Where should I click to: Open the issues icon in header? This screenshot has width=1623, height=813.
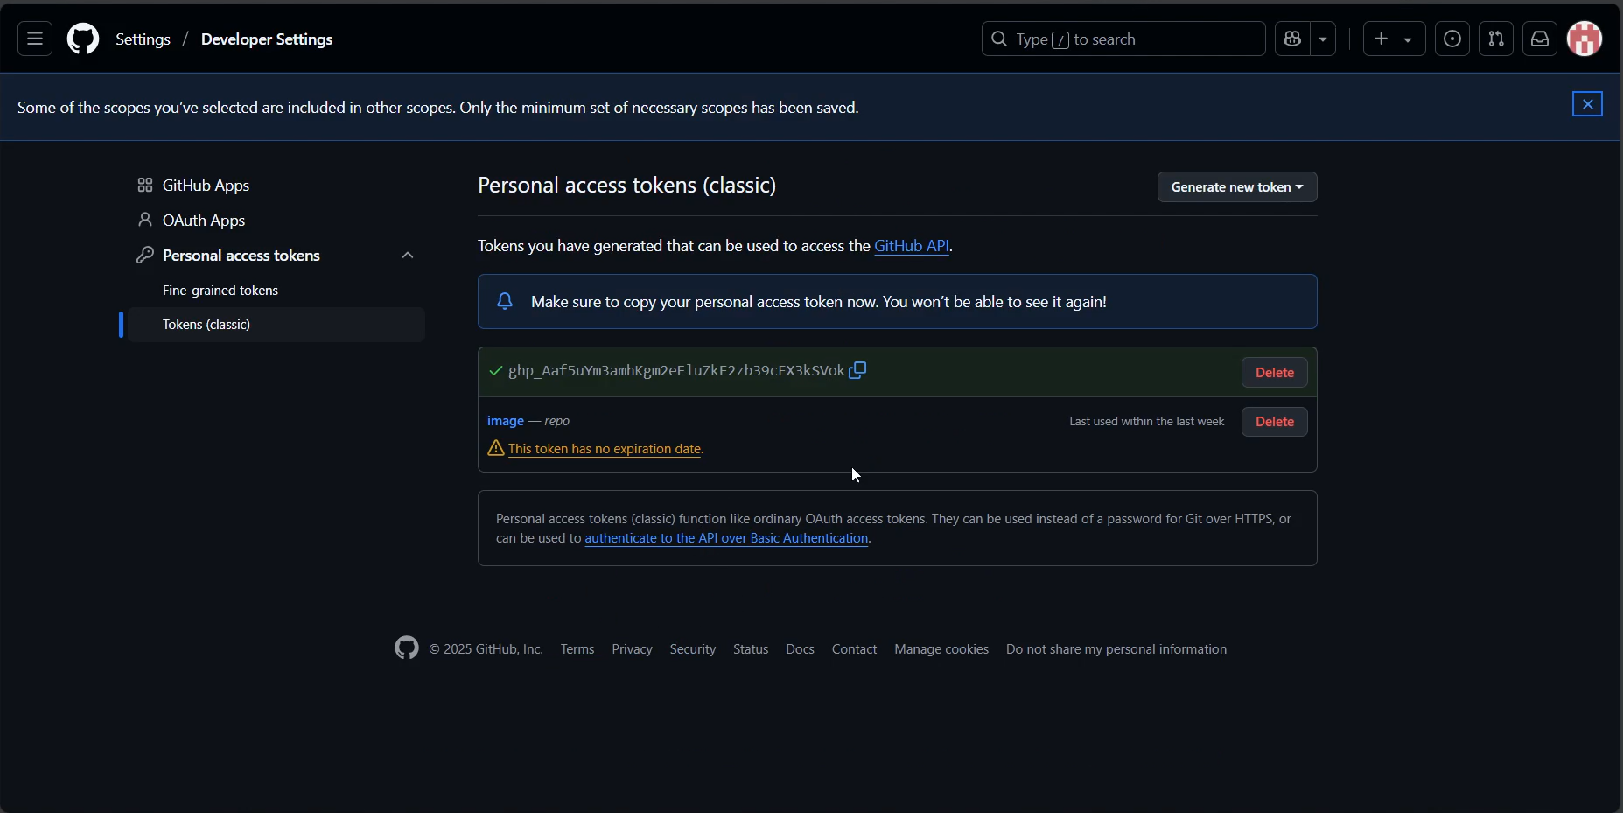[x=1452, y=39]
